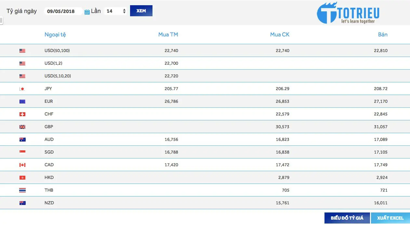Screen dimensions: 410x232
Task: Select the THB currency name
Action: coord(49,190)
